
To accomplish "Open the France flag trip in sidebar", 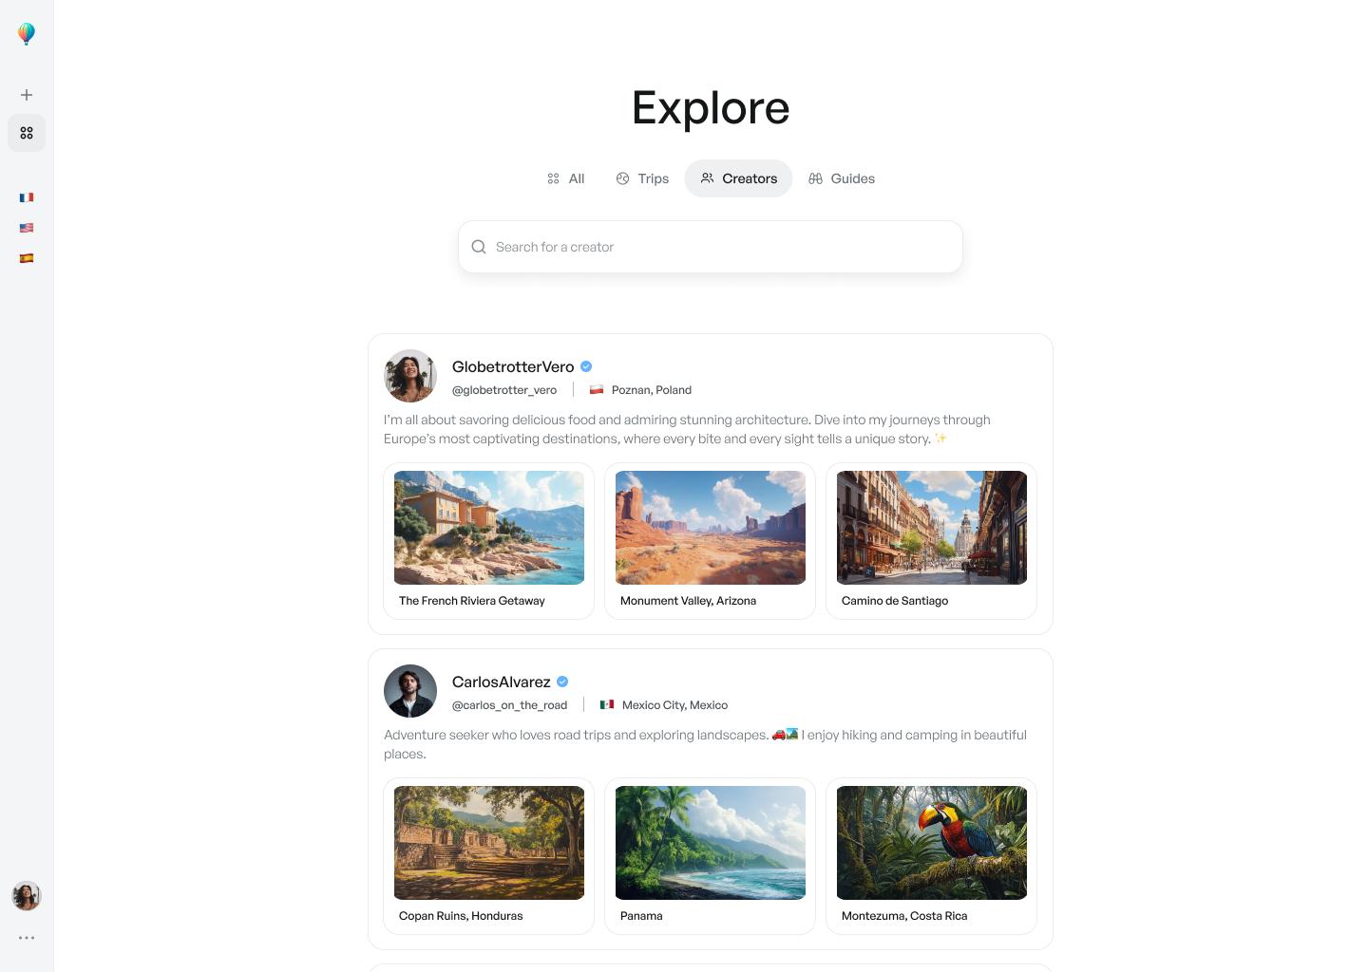I will click(x=27, y=197).
